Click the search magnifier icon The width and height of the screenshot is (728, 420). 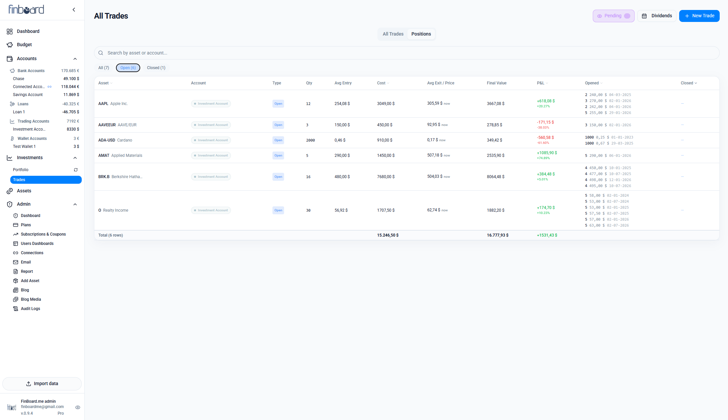pyautogui.click(x=101, y=53)
